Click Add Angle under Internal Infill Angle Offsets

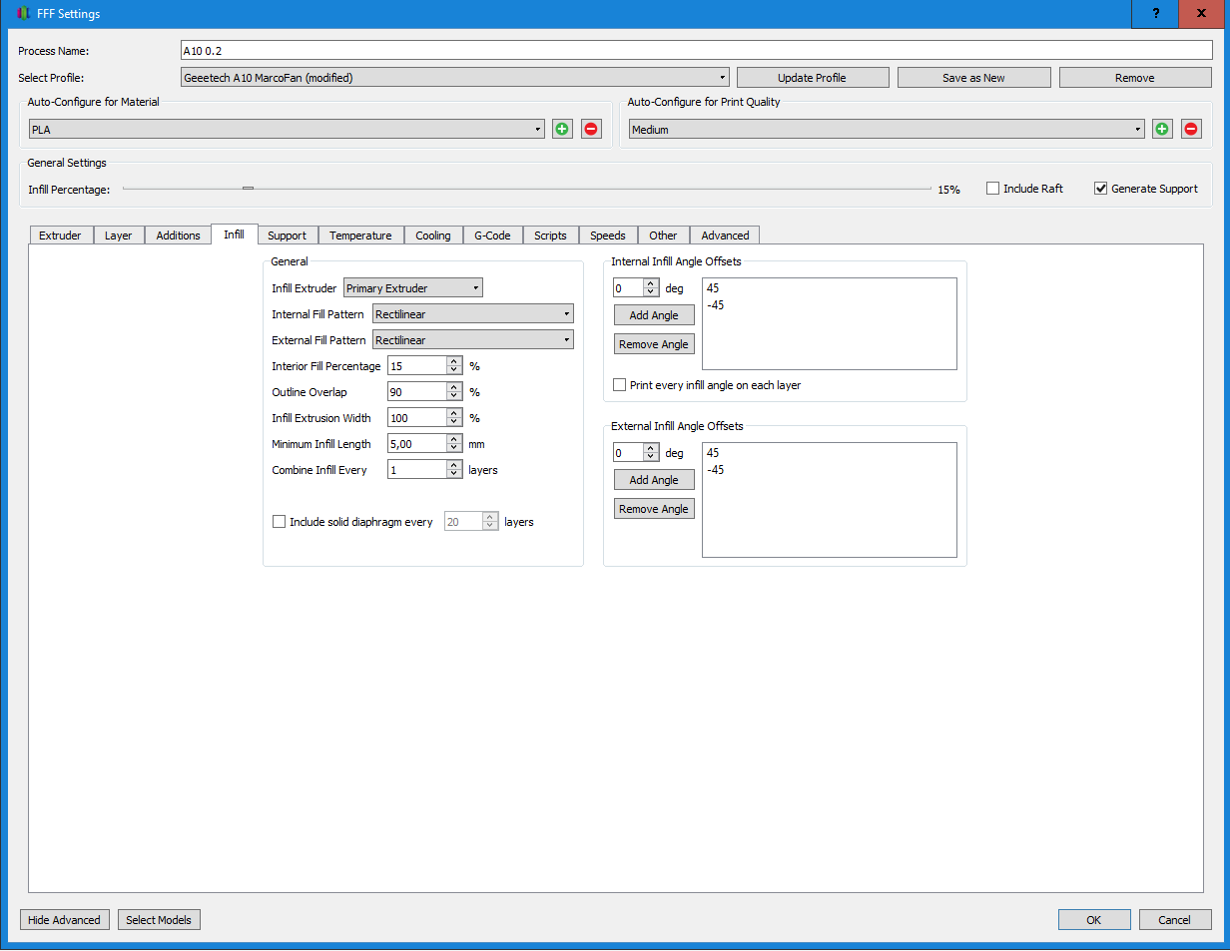tap(654, 315)
